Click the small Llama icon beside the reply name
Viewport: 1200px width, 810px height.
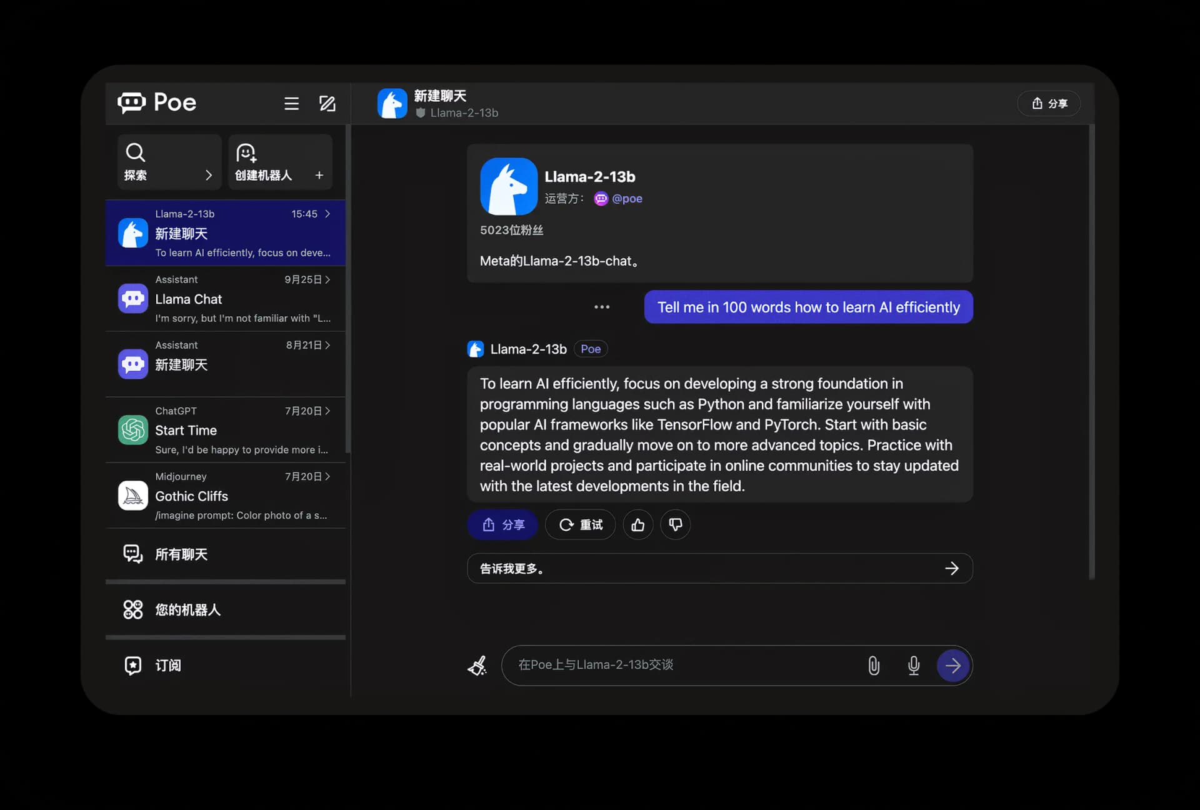(476, 349)
